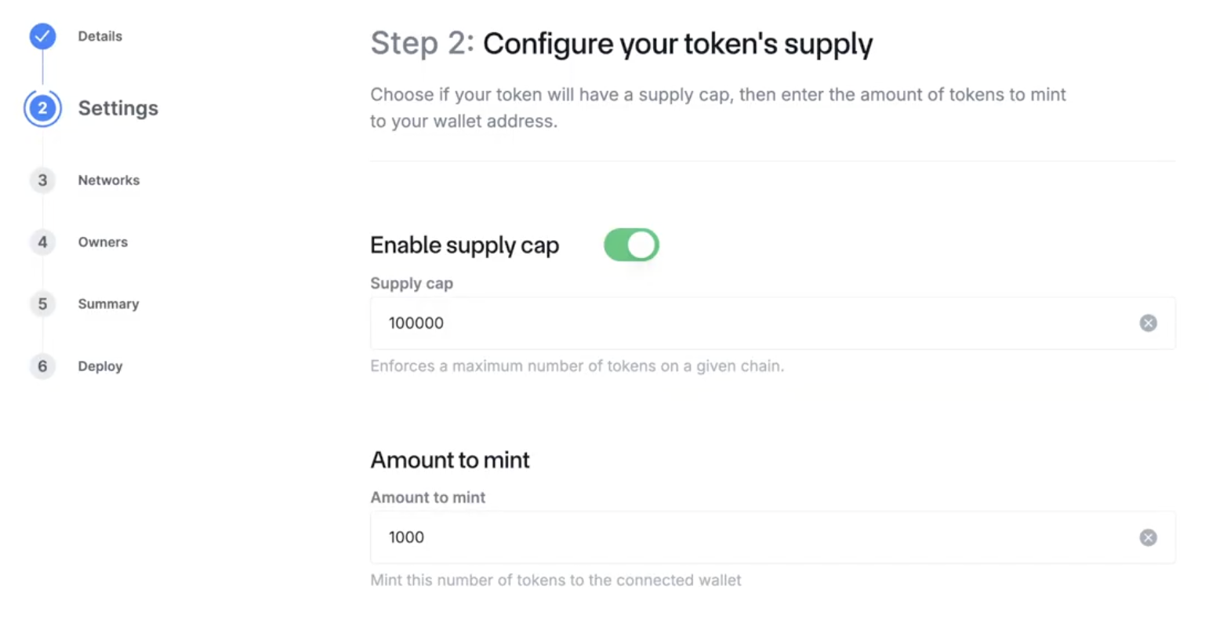Click the completed Details step checkmark icon
Screen dimensions: 1209x637
[x=42, y=36]
